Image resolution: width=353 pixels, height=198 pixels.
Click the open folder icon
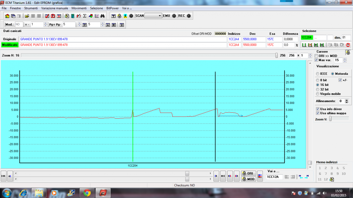coord(27,16)
